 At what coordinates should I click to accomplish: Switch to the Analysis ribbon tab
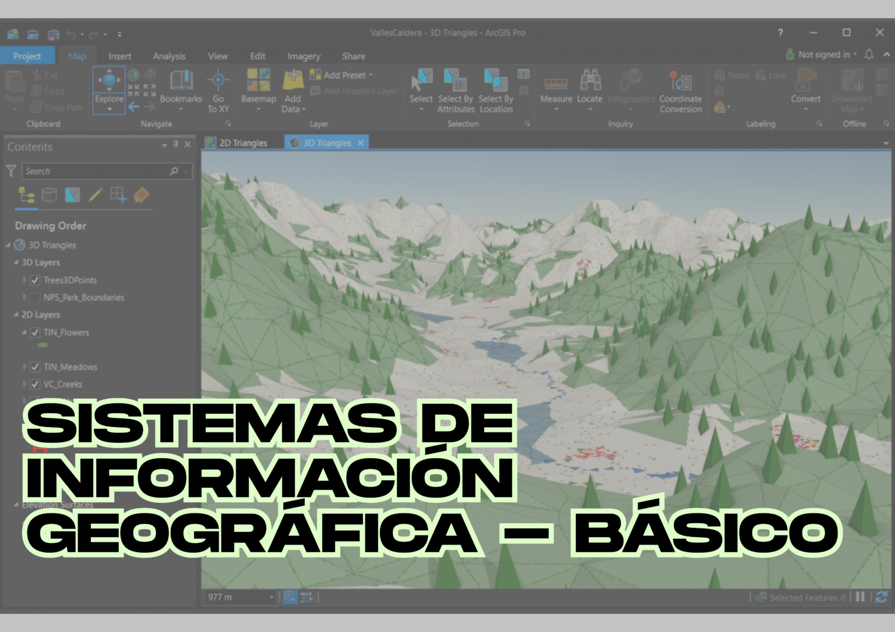[169, 56]
